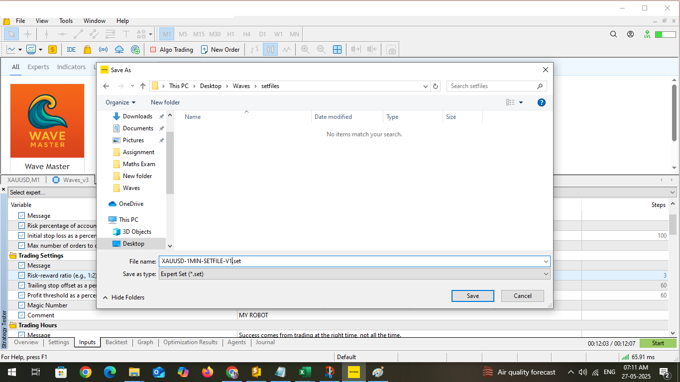Click the VPS cloud icon in toolbar
This screenshot has height=382, width=680.
tap(119, 50)
